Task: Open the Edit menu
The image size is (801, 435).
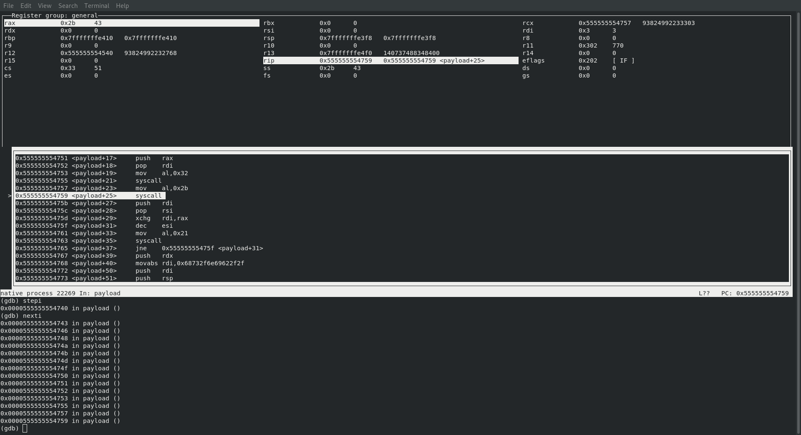Action: (x=25, y=5)
